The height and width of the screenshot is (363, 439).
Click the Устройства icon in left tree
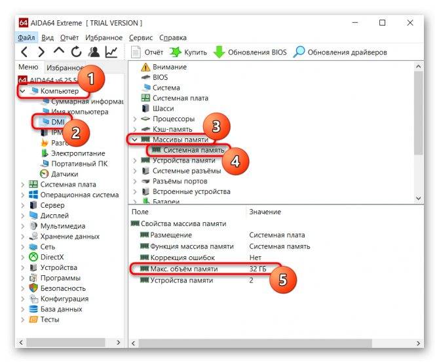pyautogui.click(x=33, y=267)
